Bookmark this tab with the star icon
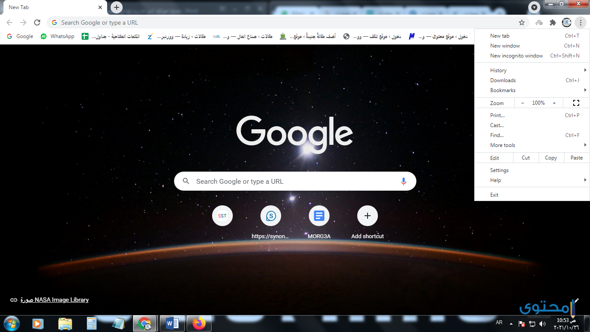This screenshot has width=590, height=332. [x=522, y=22]
